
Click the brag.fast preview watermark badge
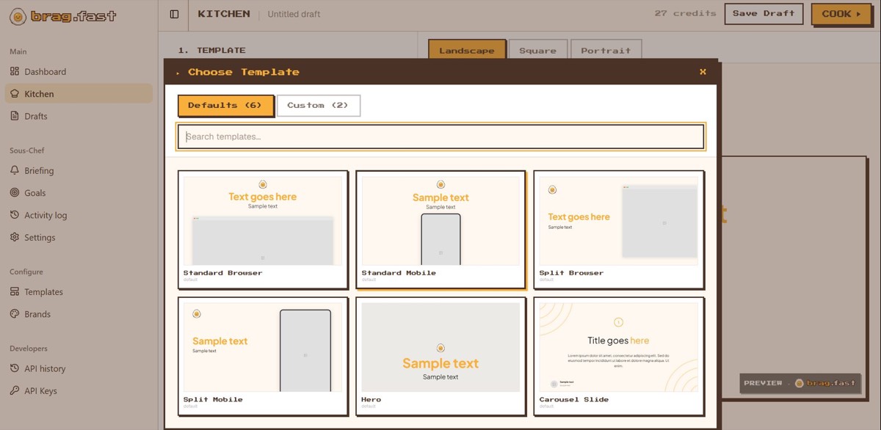pos(800,383)
